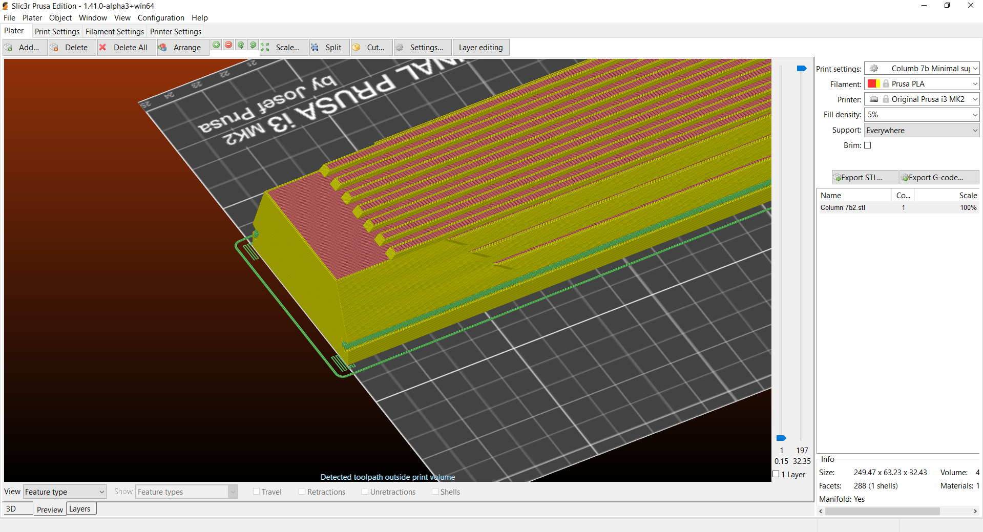
Task: Click the Co... copies column header
Action: pos(903,196)
